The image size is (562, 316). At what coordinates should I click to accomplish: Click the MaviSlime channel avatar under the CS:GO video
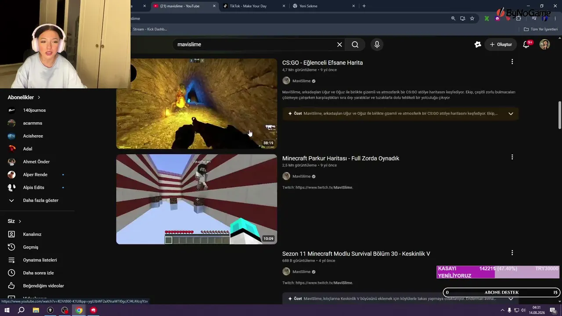pos(286,81)
